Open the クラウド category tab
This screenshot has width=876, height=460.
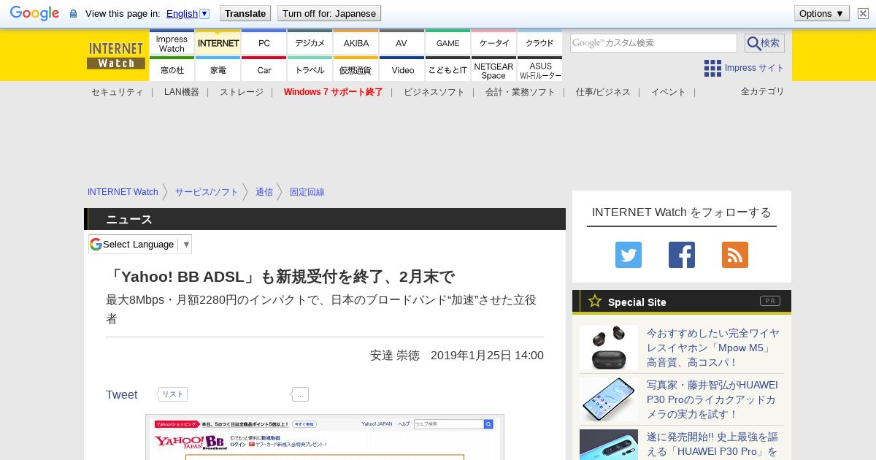pos(540,44)
